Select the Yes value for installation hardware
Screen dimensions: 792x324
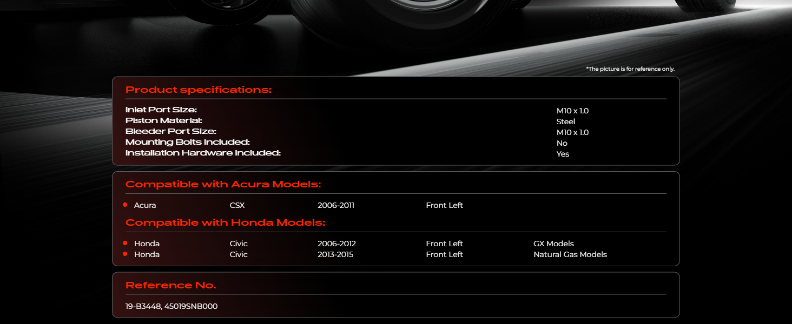(x=563, y=154)
